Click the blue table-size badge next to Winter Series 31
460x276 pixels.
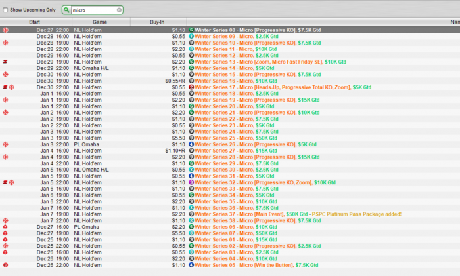point(191,176)
